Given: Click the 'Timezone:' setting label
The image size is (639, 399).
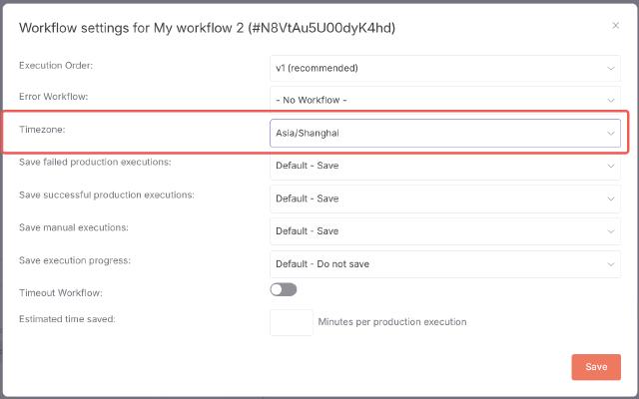Looking at the screenshot, I should click(x=42, y=130).
